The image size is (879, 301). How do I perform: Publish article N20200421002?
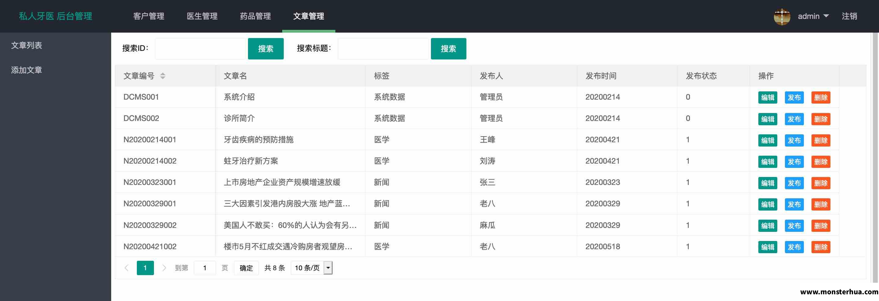[794, 247]
